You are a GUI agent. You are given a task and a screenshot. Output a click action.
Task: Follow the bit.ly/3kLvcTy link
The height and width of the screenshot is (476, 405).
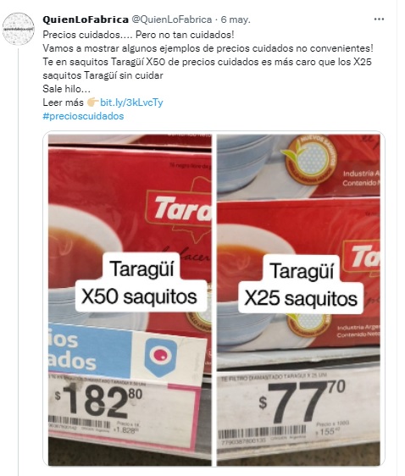pyautogui.click(x=131, y=102)
